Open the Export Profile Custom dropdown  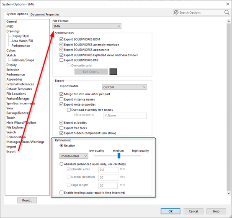[124, 87]
